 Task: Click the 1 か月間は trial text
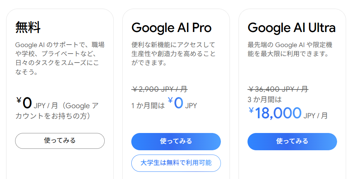[148, 106]
